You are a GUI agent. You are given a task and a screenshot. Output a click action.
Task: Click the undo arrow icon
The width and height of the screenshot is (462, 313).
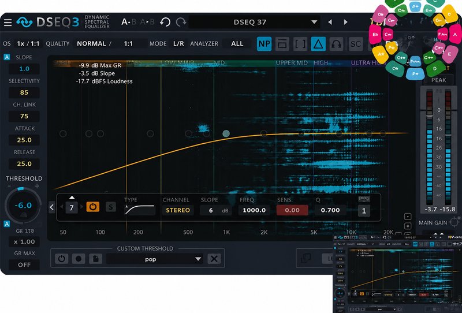coord(165,22)
